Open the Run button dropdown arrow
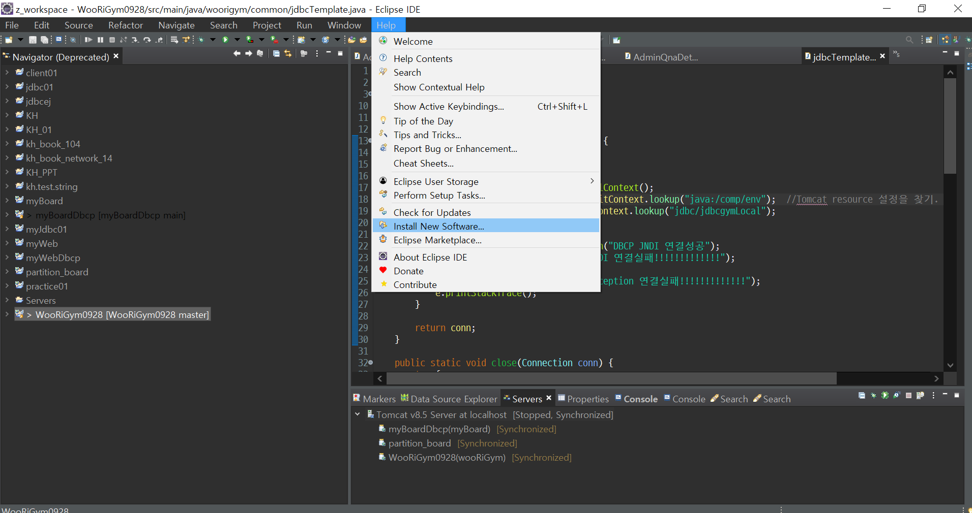 [237, 40]
